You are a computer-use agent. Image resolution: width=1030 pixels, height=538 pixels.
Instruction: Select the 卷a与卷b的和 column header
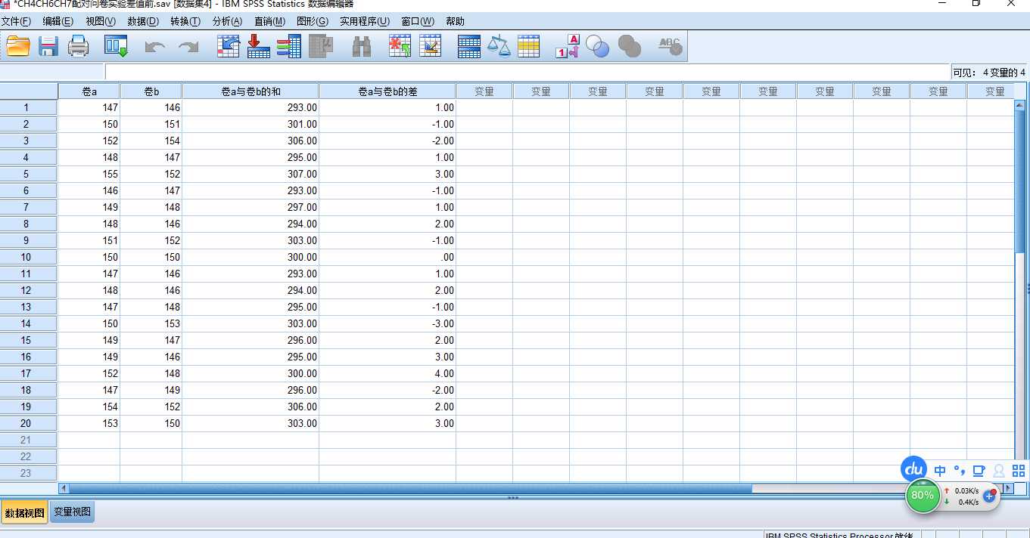(x=250, y=91)
